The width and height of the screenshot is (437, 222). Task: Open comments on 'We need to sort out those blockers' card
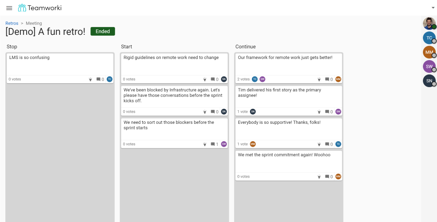(x=214, y=144)
